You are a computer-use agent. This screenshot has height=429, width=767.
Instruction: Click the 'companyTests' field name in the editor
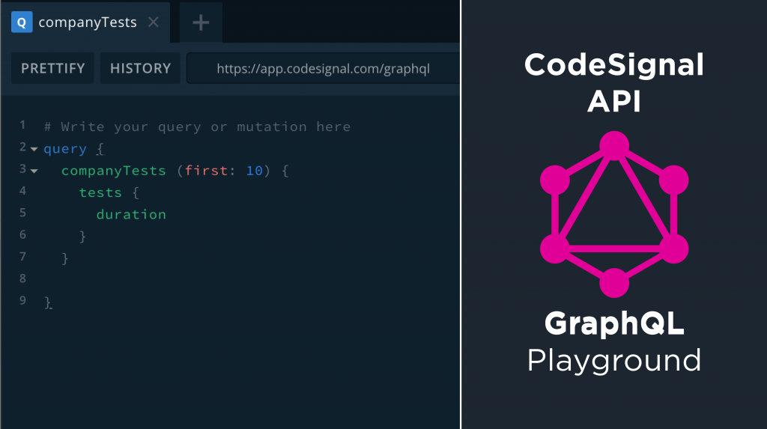click(x=114, y=171)
